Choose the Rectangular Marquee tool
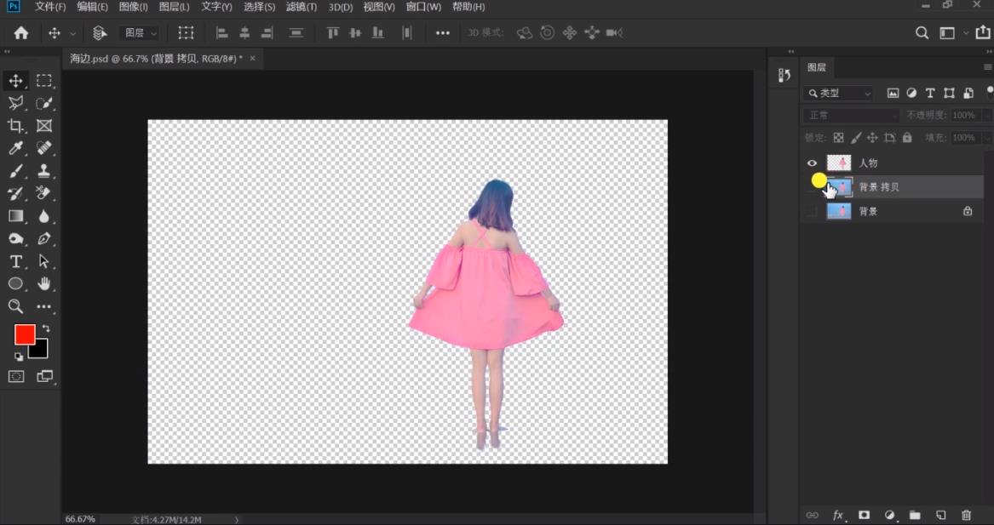The height and width of the screenshot is (525, 994). coord(44,81)
